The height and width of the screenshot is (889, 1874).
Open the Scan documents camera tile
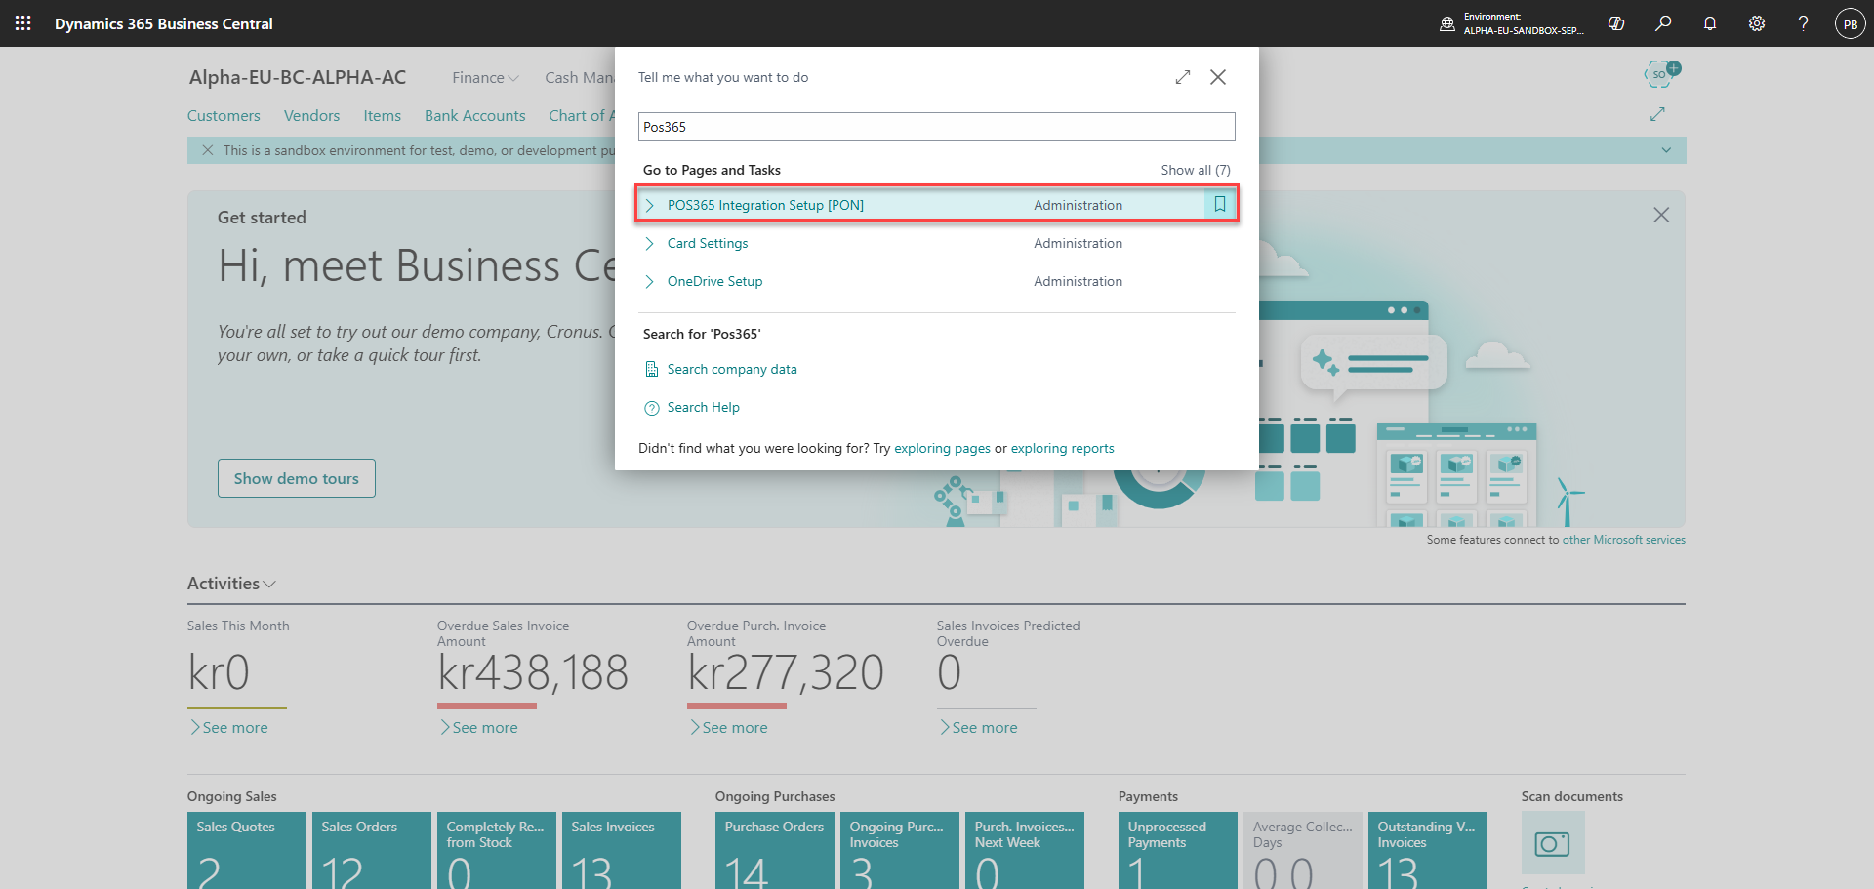point(1552,843)
